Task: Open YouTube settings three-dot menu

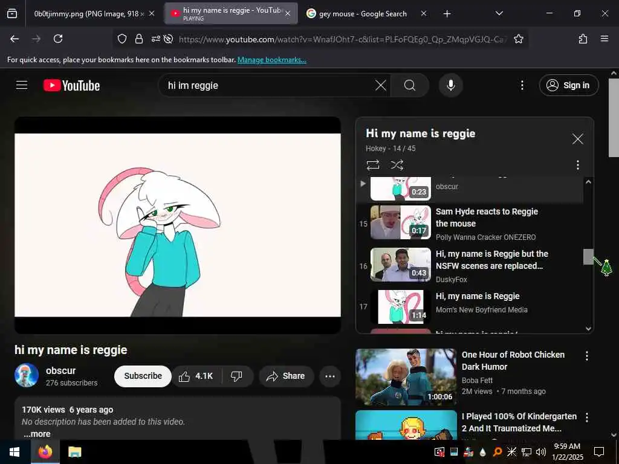Action: click(x=522, y=85)
